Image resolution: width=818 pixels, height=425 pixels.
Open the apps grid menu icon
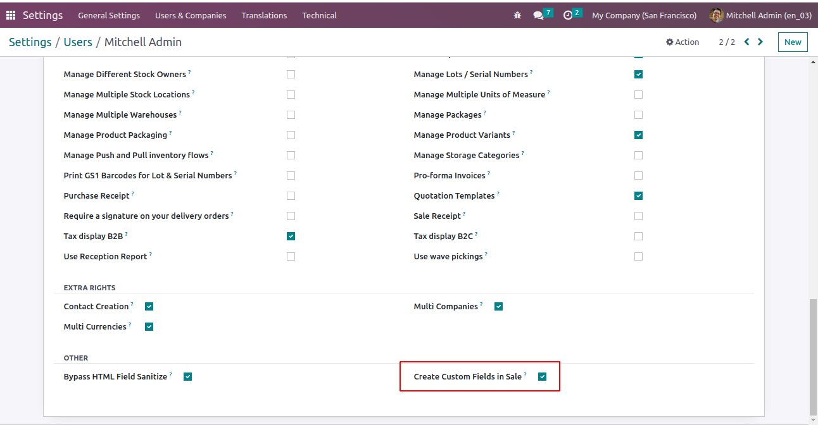click(x=11, y=15)
